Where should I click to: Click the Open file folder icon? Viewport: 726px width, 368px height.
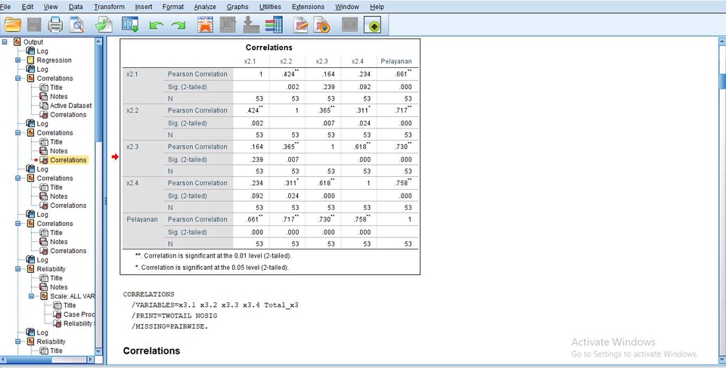[13, 24]
